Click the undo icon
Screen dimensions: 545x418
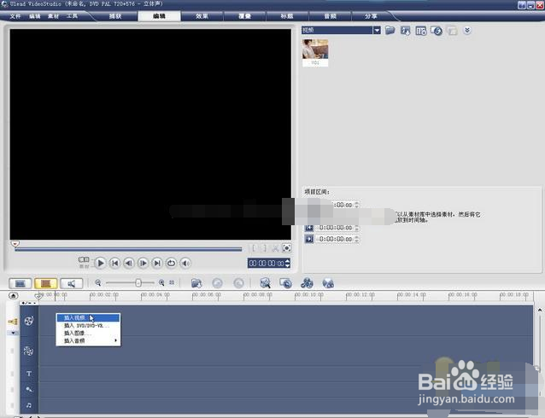217,283
